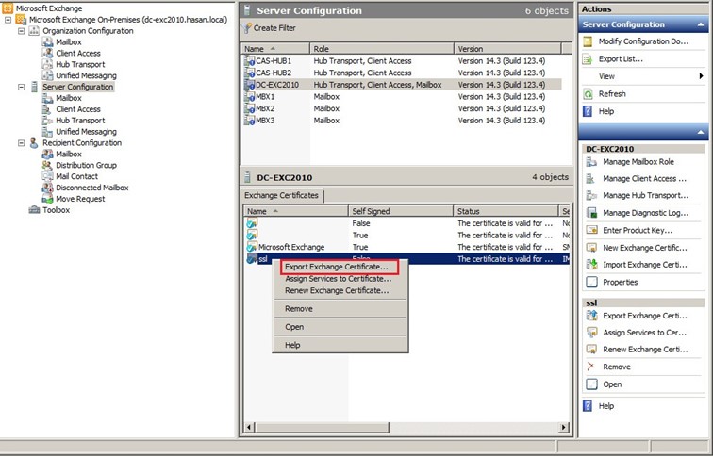Click Manage Mailbox Role icon
Viewport: 713px width, 457px height.
pos(591,162)
